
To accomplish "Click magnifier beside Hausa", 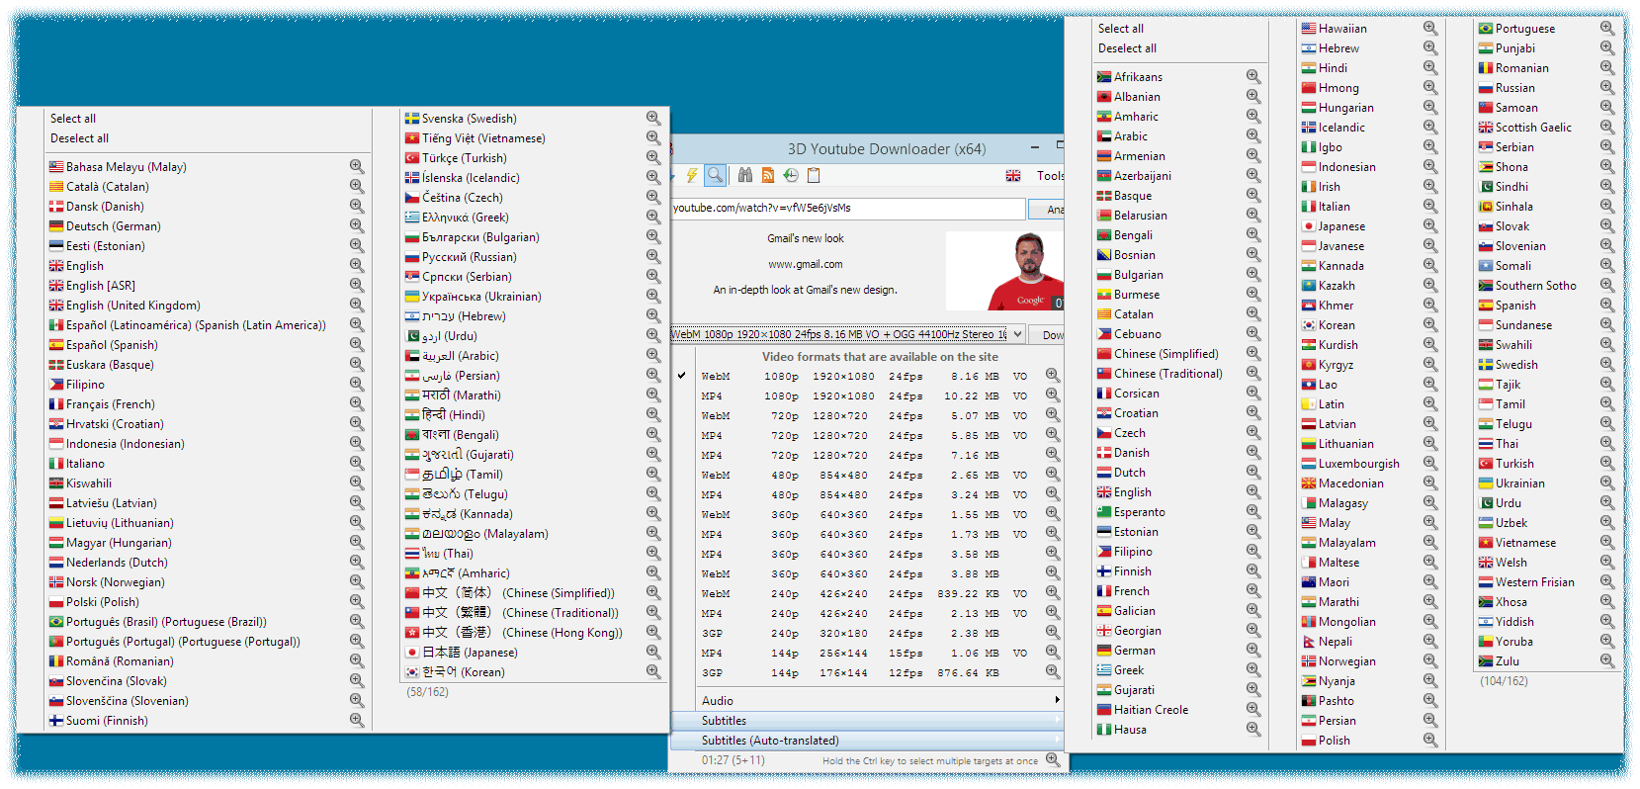I will point(1253,730).
